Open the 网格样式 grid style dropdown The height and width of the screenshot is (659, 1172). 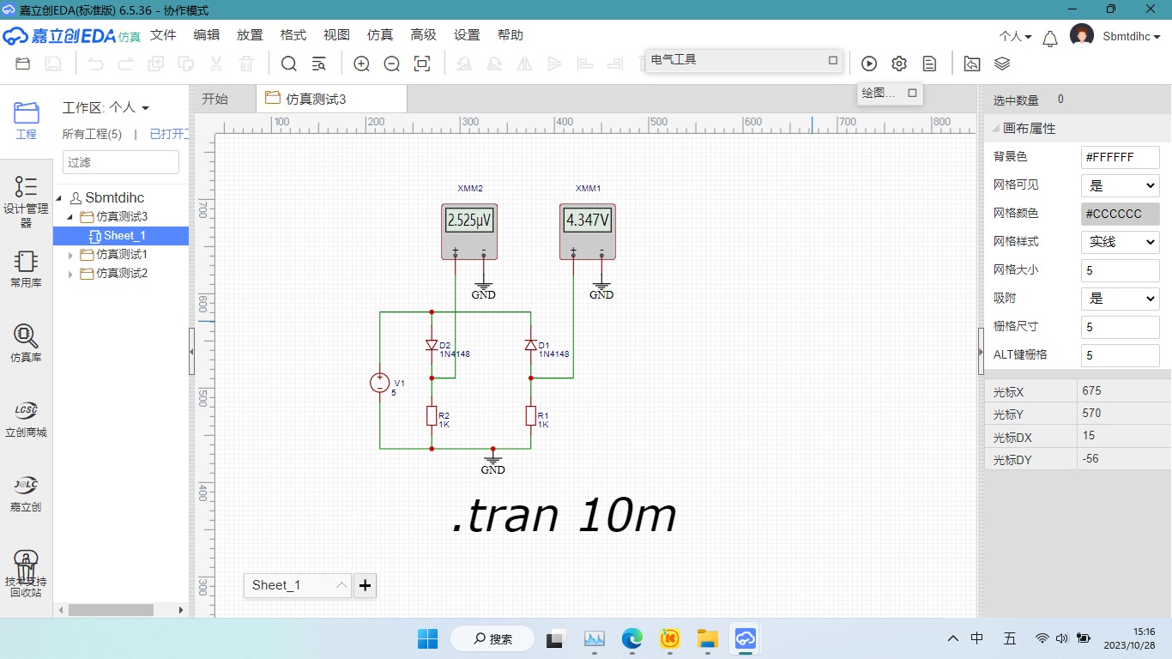(x=1120, y=242)
